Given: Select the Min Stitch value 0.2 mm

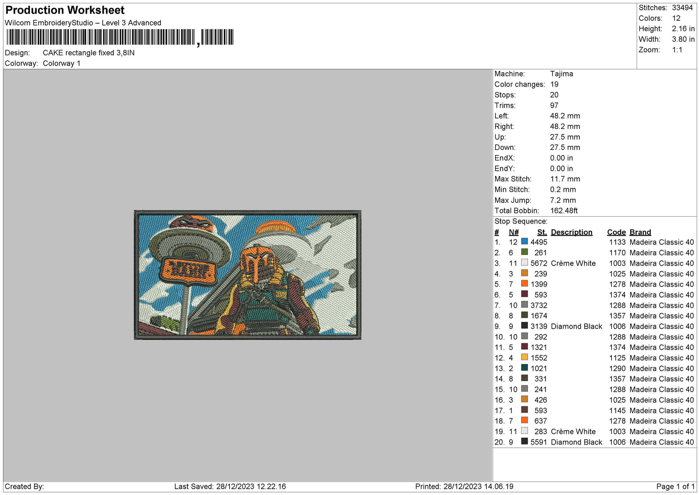Looking at the screenshot, I should point(563,190).
